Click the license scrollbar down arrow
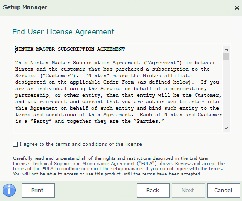The image size is (242, 201). [226, 128]
